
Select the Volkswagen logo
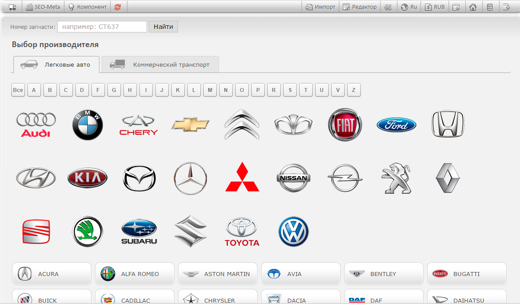point(294,231)
